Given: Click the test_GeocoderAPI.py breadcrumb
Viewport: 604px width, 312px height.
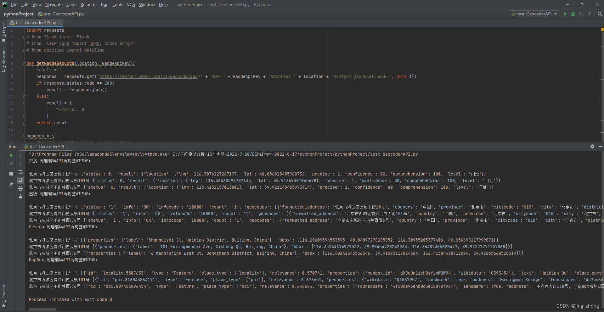Looking at the screenshot, I should pyautogui.click(x=61, y=14).
